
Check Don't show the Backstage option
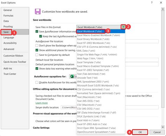(37, 46)
